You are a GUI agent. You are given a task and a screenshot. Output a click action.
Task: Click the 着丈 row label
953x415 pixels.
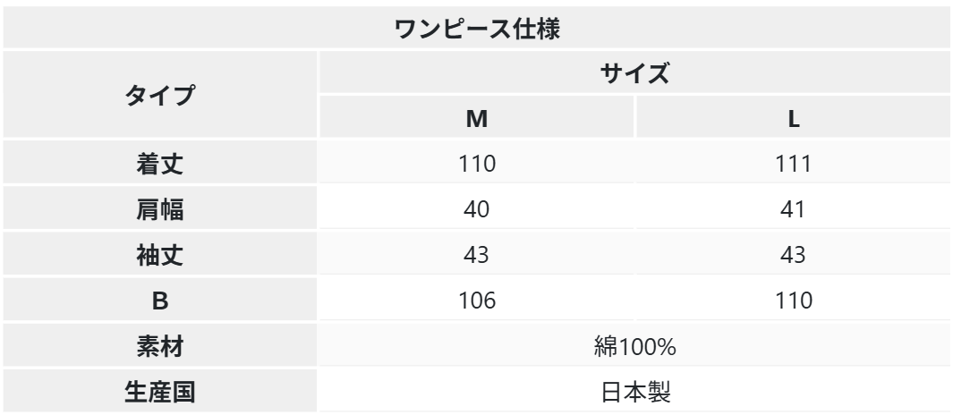coord(160,163)
